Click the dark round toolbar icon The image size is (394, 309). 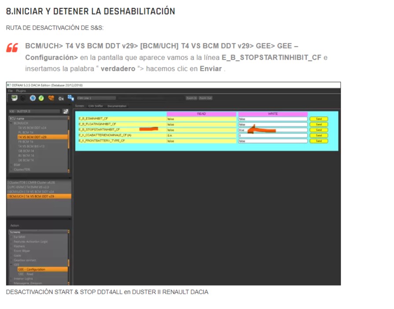tap(23, 98)
